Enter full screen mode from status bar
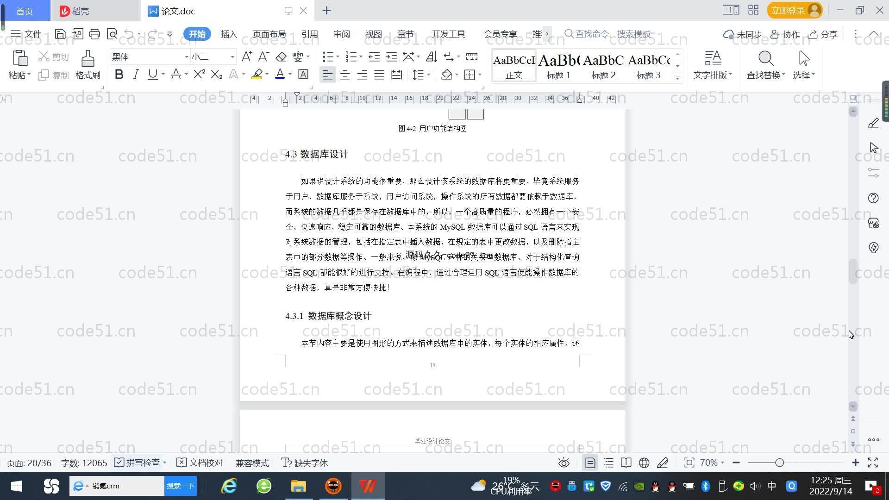The image size is (889, 500). [873, 462]
